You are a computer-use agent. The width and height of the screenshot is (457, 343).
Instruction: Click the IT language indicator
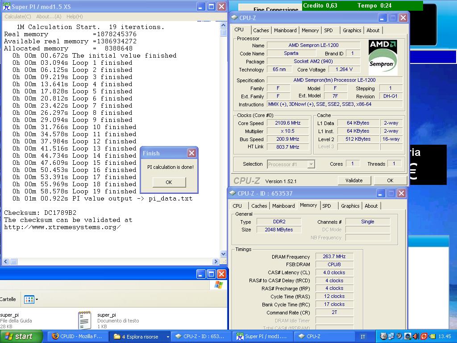[x=363, y=337]
